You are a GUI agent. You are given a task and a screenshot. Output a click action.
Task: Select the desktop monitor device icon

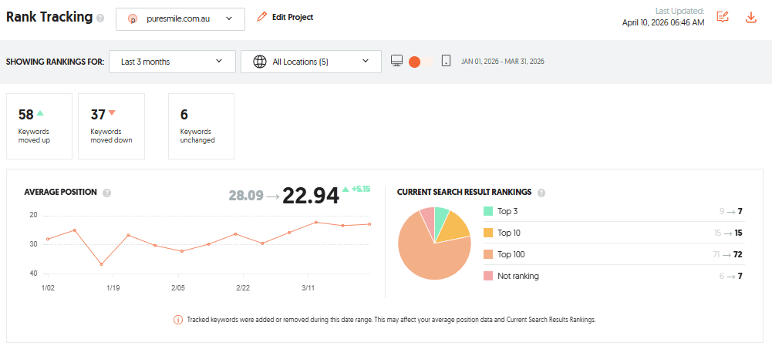(397, 61)
